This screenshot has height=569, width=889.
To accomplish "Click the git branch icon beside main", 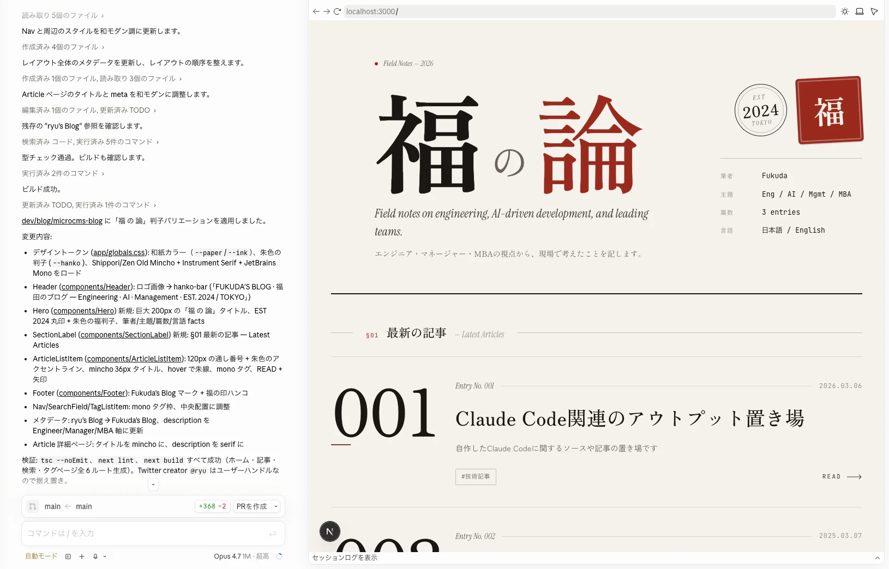I will [x=33, y=506].
